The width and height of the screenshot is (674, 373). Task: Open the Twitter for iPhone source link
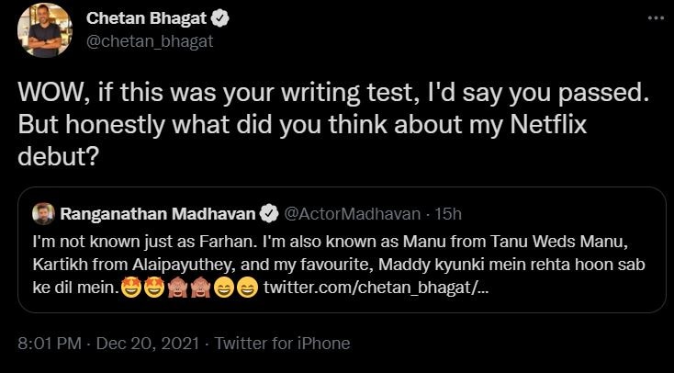click(x=281, y=344)
